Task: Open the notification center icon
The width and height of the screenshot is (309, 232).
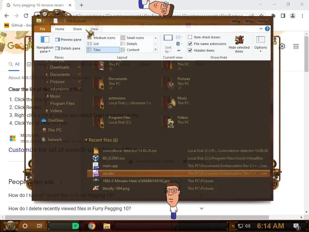Action: pyautogui.click(x=297, y=227)
